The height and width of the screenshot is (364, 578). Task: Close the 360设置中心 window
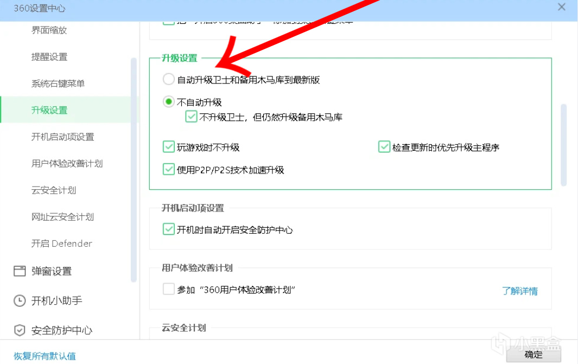point(561,7)
